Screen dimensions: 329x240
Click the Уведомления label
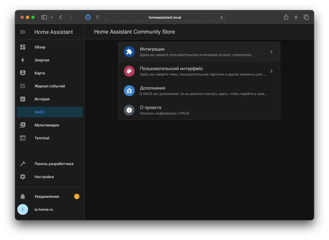click(47, 196)
